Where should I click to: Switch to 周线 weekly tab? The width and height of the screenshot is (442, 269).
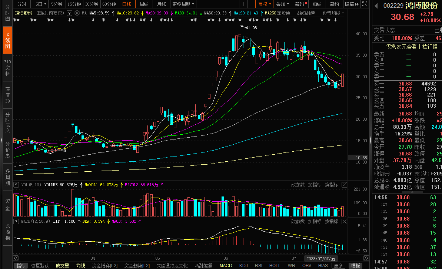click(x=144, y=4)
